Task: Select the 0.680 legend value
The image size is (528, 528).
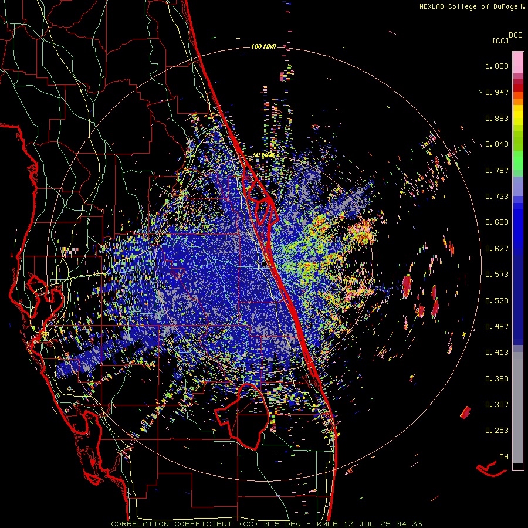Action: (x=497, y=222)
